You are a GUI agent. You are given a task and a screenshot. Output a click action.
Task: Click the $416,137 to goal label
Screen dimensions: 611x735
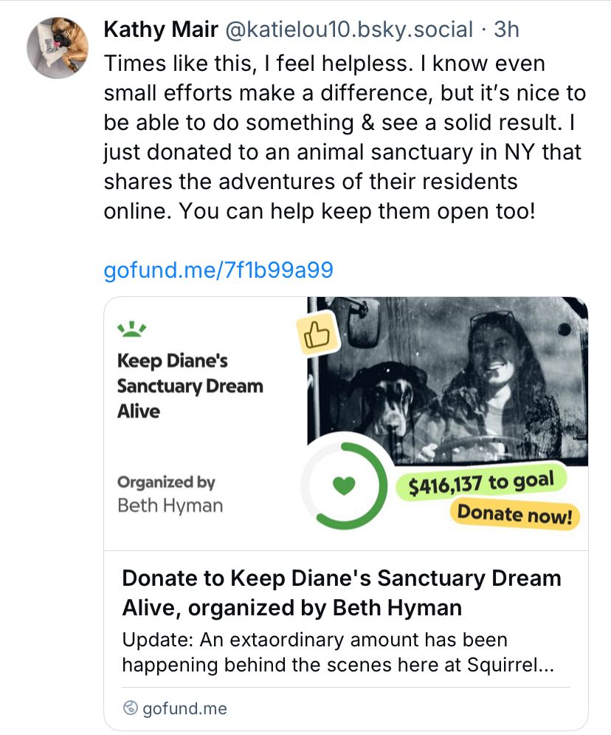(x=481, y=483)
